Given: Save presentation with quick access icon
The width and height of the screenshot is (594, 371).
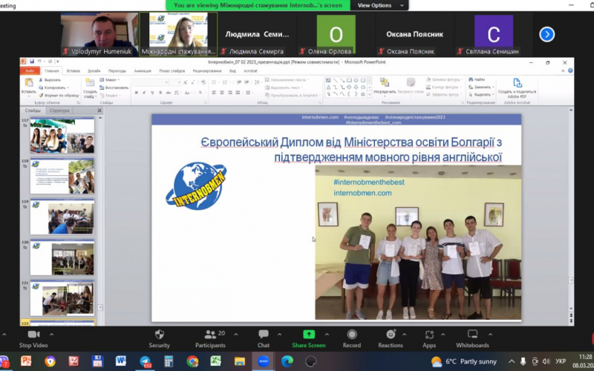Looking at the screenshot, I should 32,62.
